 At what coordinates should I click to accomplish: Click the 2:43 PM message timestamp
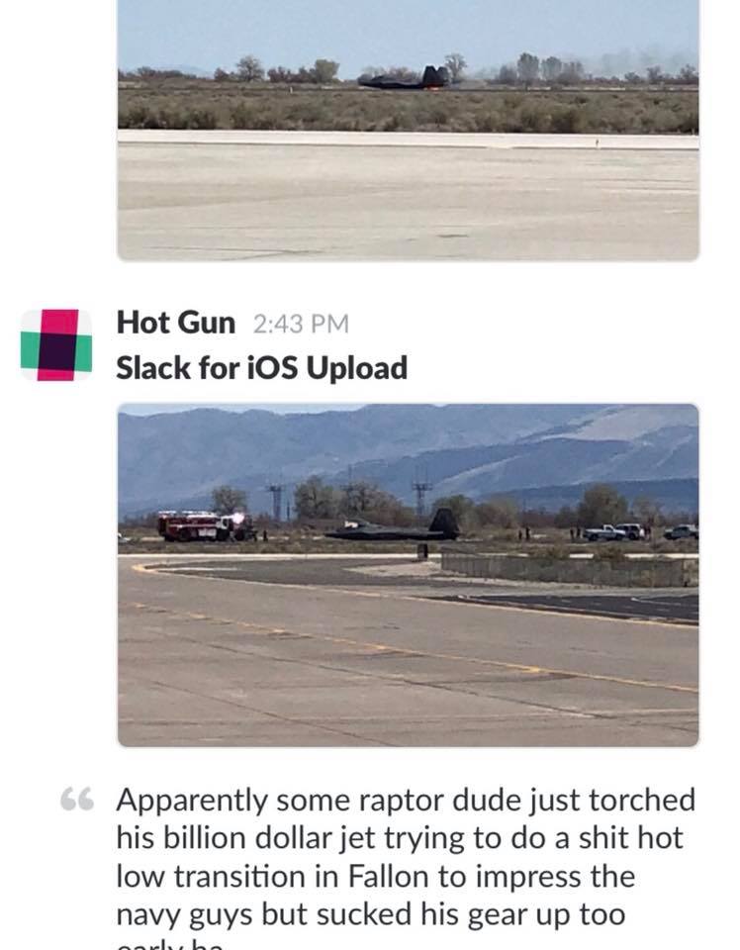click(x=301, y=324)
